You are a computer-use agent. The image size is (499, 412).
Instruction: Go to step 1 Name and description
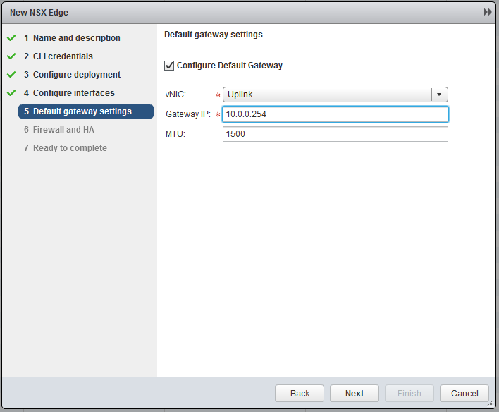pos(76,38)
